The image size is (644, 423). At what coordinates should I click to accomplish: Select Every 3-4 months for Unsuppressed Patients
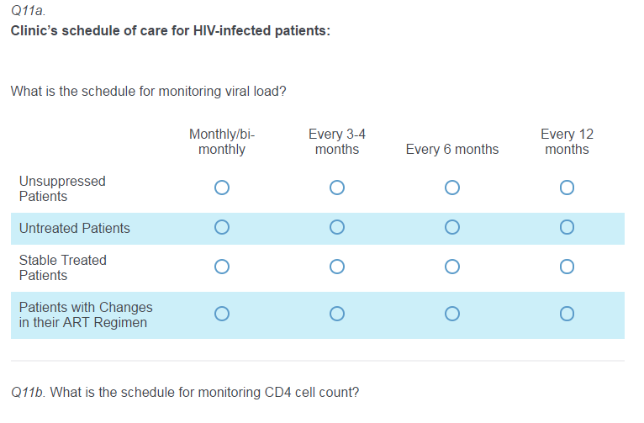(x=337, y=188)
